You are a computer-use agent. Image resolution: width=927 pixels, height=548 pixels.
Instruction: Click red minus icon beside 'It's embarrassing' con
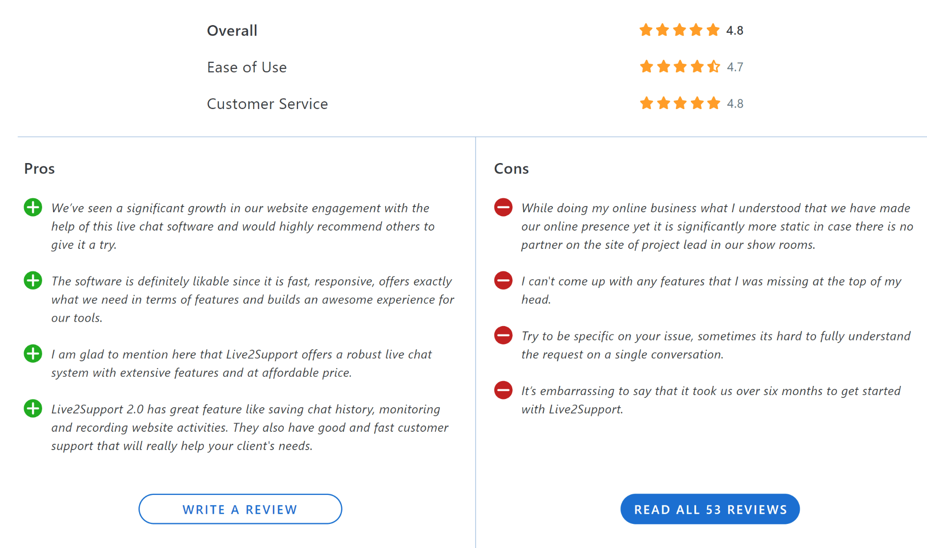tap(503, 390)
